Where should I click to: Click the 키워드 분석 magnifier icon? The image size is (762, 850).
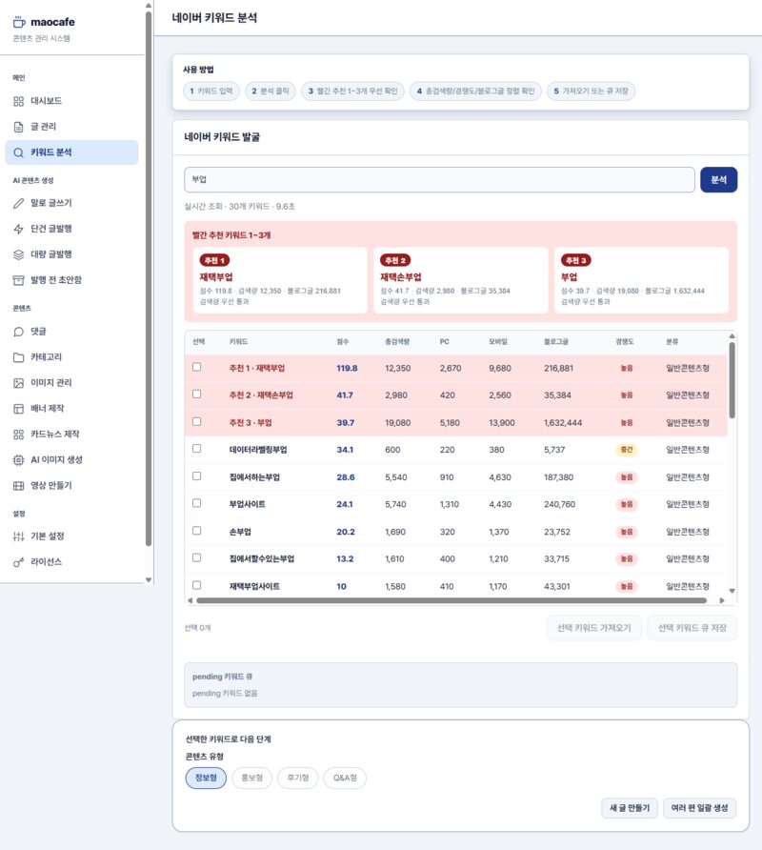coord(18,152)
